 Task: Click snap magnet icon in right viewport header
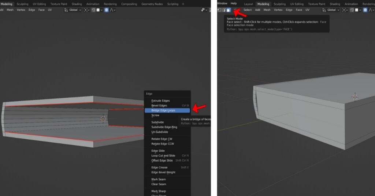click(x=352, y=10)
